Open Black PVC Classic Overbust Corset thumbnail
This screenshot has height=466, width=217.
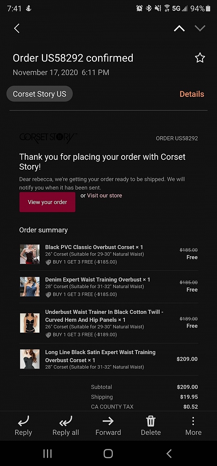pos(30,254)
